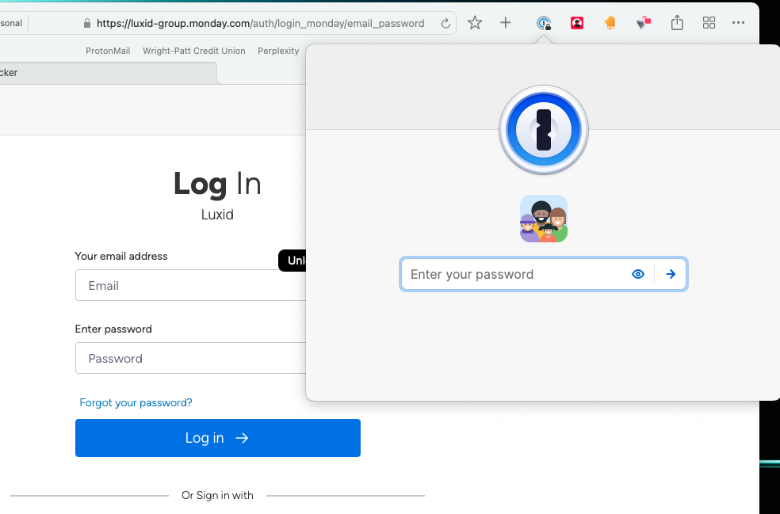Open the tab overview grid icon
Screen dimensions: 780x514
709,23
